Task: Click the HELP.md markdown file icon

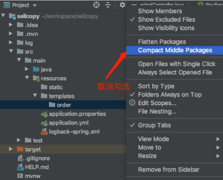Action: point(20,167)
